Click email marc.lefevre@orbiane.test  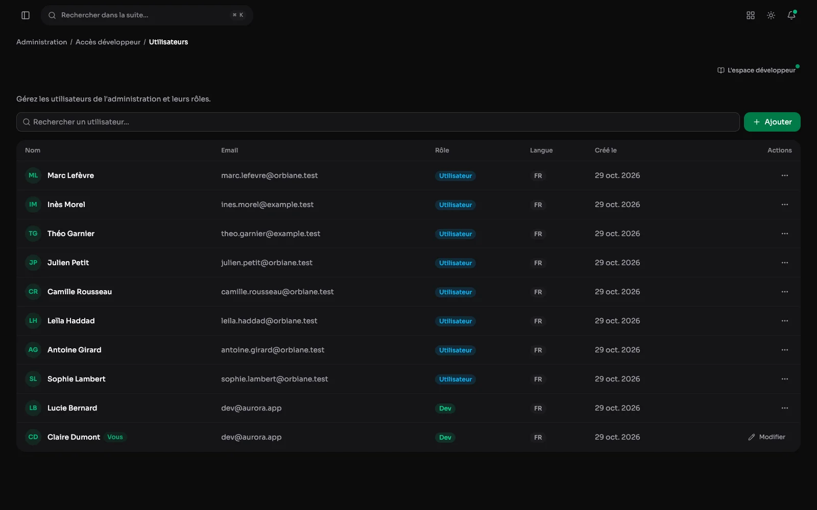(269, 175)
